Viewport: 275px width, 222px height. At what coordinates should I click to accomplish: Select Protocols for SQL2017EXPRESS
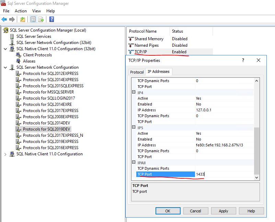51,111
